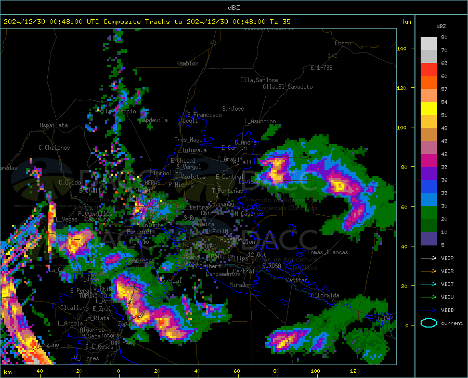Screen dimensions: 468x378
Task: Click the 'Encon' place label
Action: pyautogui.click(x=343, y=43)
